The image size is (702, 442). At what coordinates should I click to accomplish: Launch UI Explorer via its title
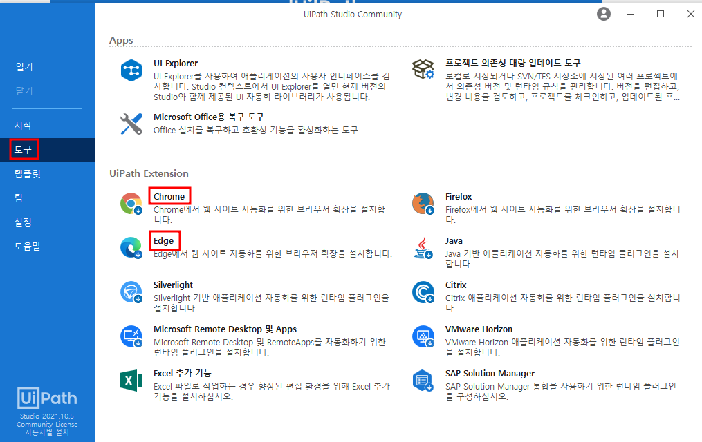click(176, 64)
